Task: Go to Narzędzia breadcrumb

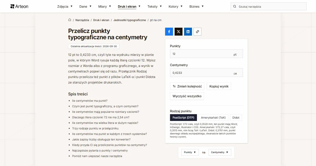Action: [x=82, y=20]
